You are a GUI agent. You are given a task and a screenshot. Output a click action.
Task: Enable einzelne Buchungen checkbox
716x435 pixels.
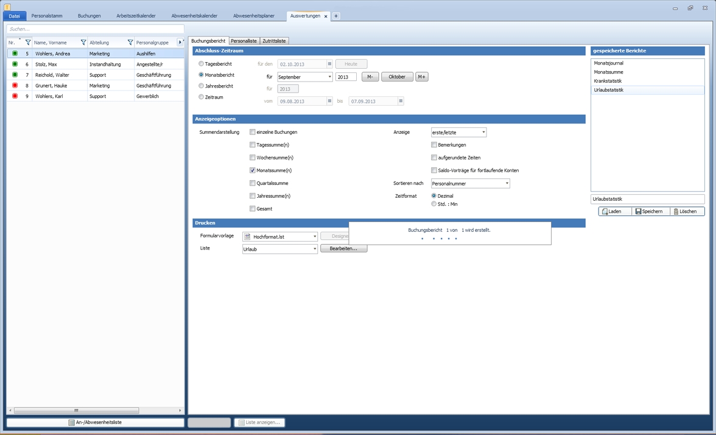pyautogui.click(x=253, y=132)
